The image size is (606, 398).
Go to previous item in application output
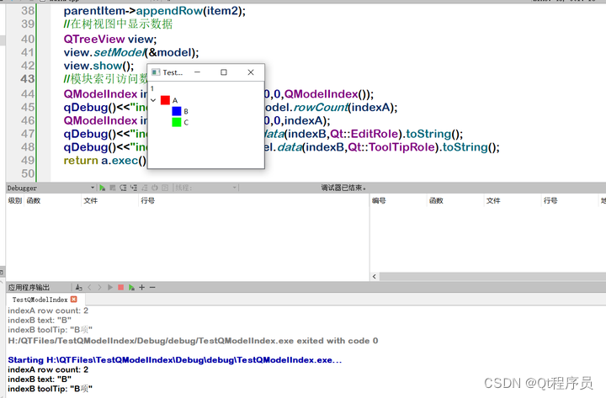click(90, 288)
